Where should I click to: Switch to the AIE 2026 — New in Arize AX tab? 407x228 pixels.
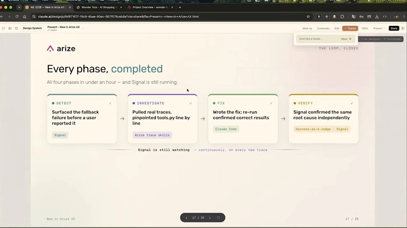point(47,7)
